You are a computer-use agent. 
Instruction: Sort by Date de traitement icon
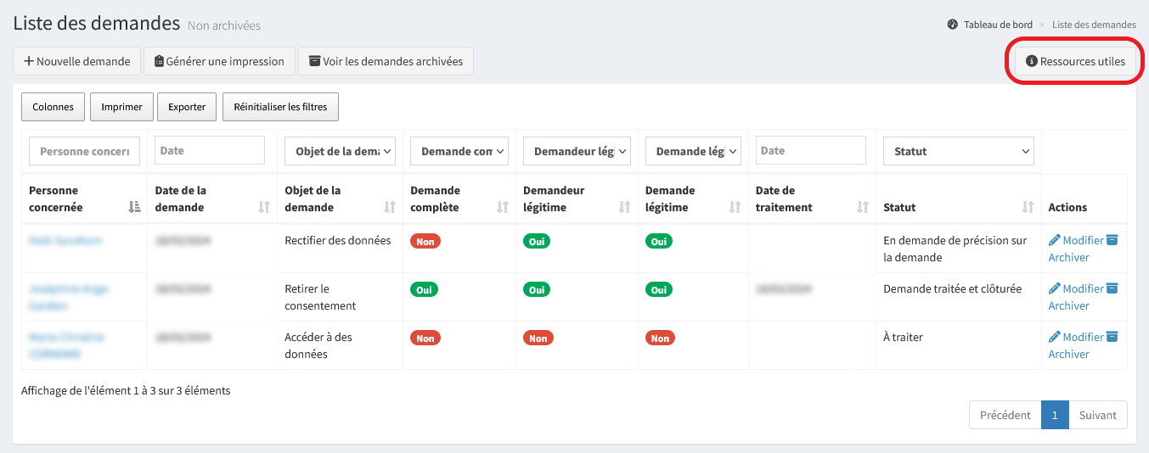[862, 207]
